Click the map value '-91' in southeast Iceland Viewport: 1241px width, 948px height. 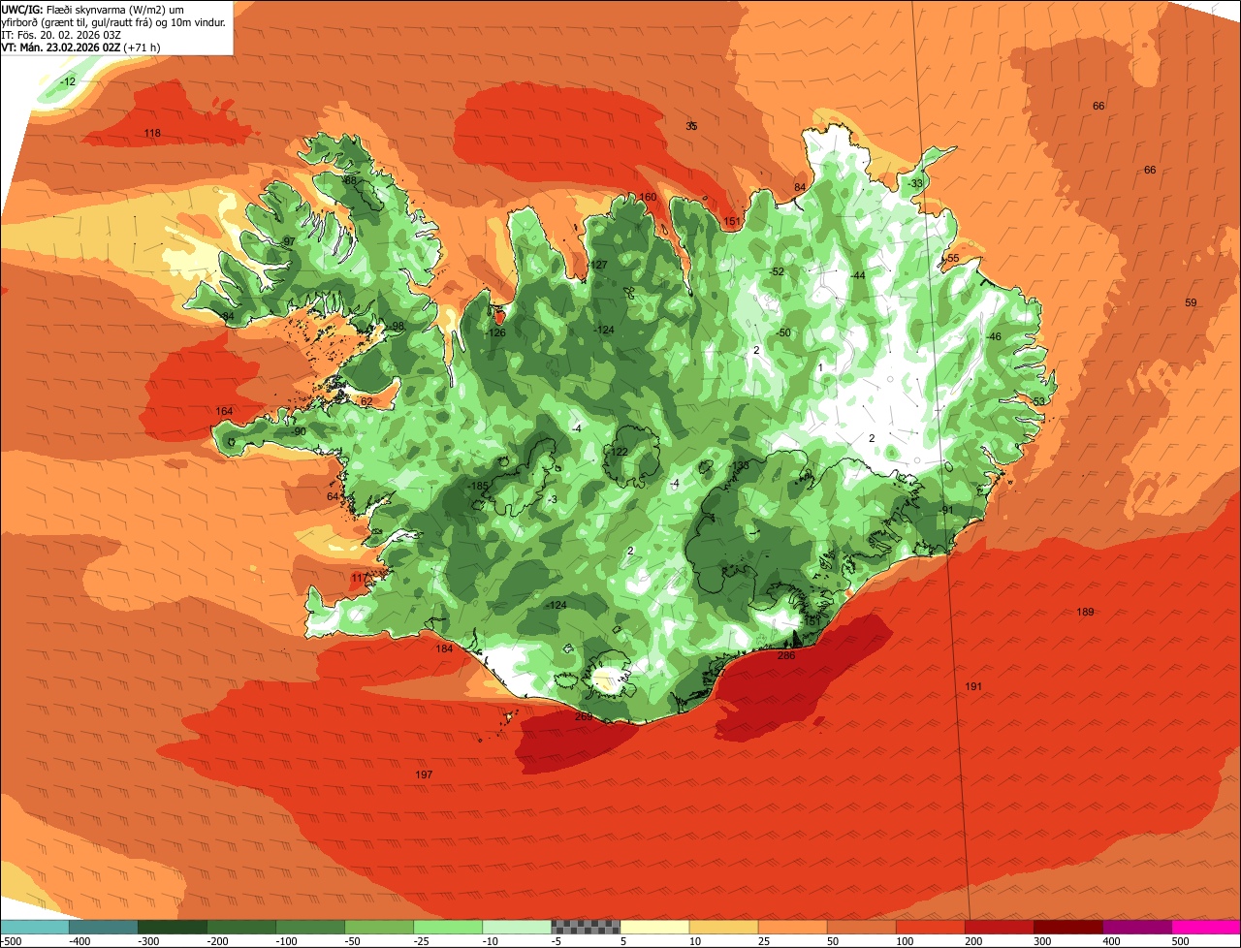(946, 511)
